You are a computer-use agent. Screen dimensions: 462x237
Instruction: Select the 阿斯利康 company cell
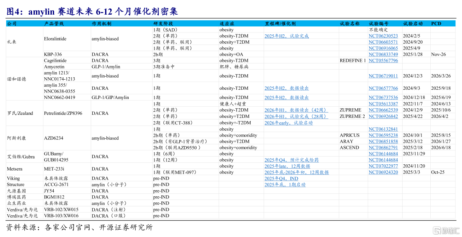point(17,138)
